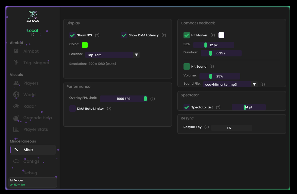Click the Trig. Magnet running figure icon
This screenshot has width=297, height=194.
point(16,63)
